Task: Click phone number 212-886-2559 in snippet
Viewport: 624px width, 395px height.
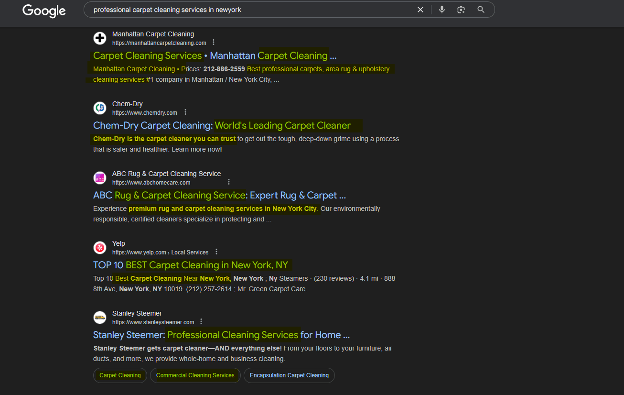Action: click(224, 69)
